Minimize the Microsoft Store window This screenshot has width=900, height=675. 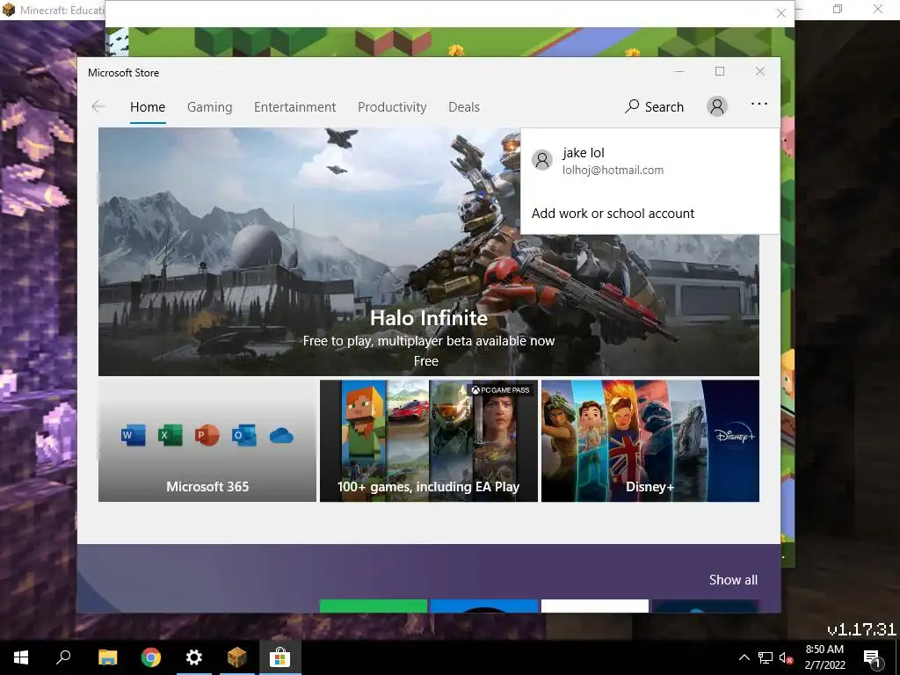(x=679, y=71)
